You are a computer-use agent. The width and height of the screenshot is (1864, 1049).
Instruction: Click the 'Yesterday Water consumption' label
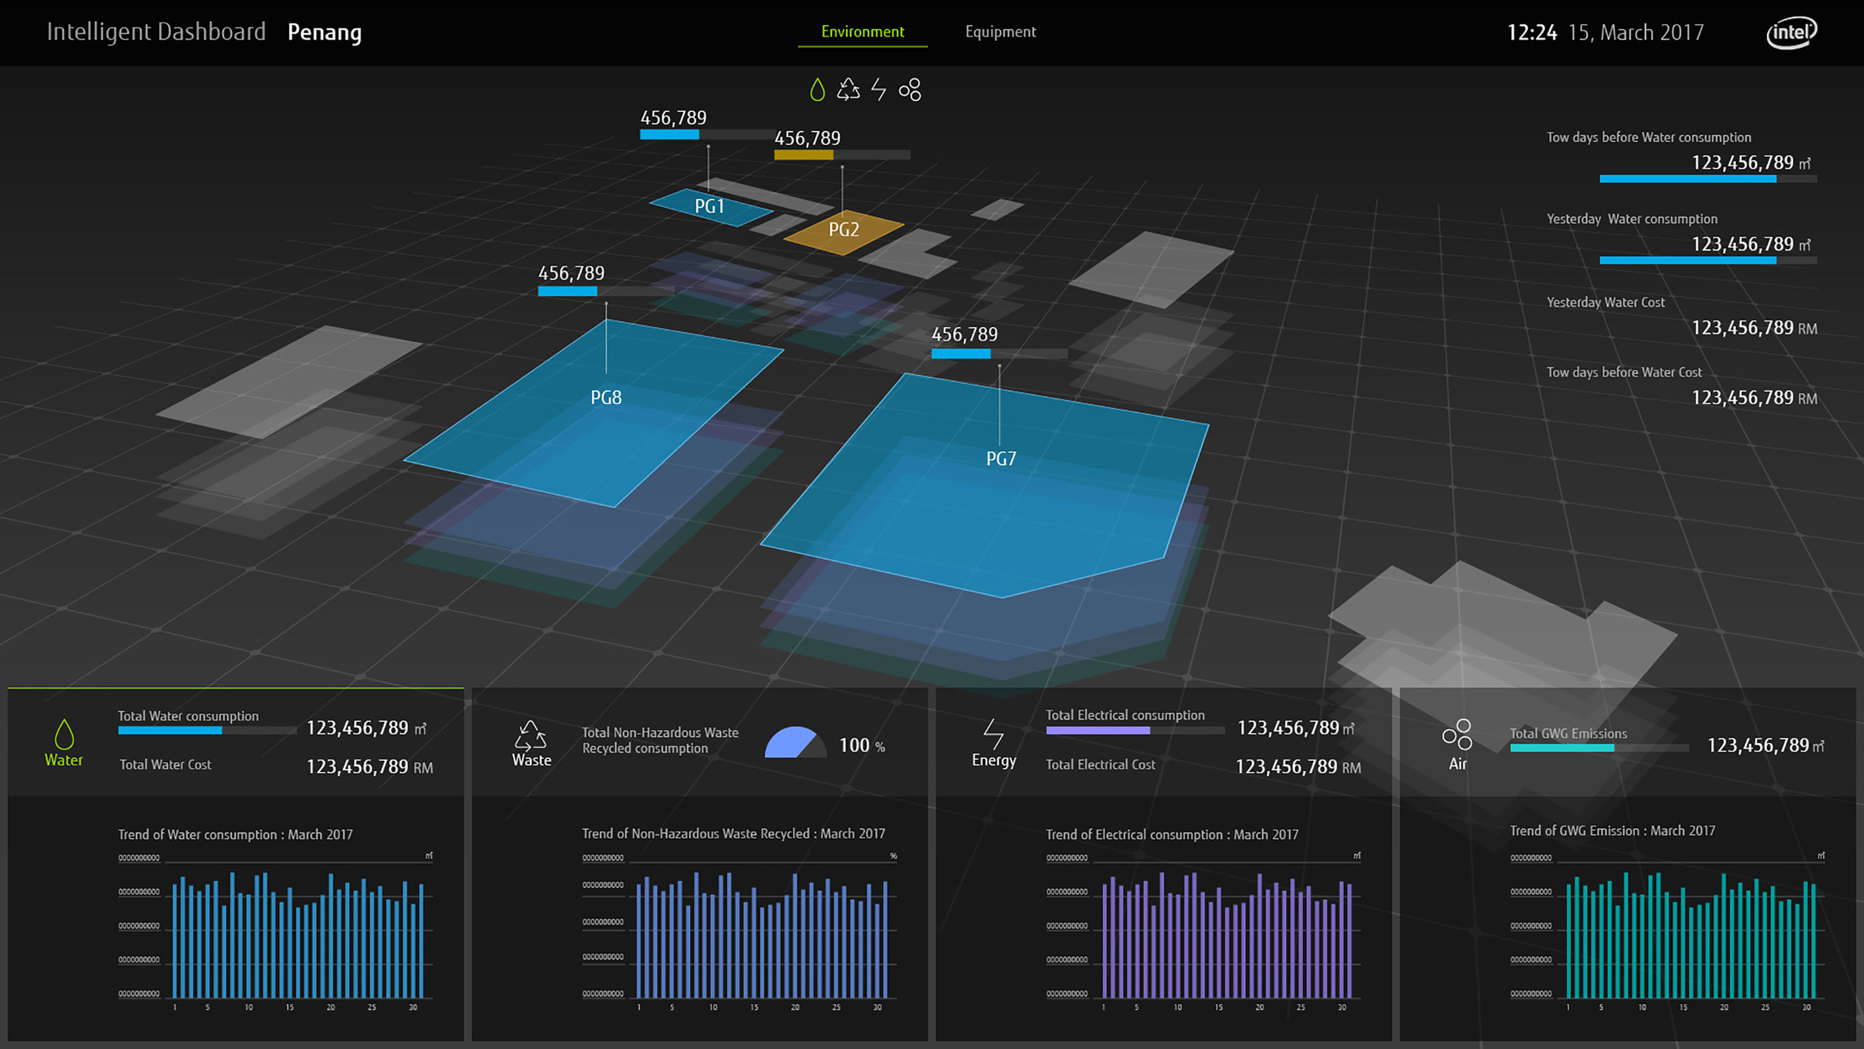point(1632,219)
